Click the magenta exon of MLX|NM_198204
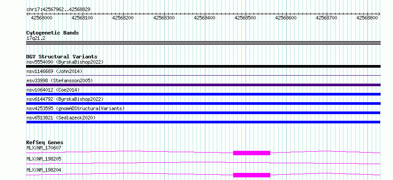The width and height of the screenshot is (393, 180). [252, 175]
